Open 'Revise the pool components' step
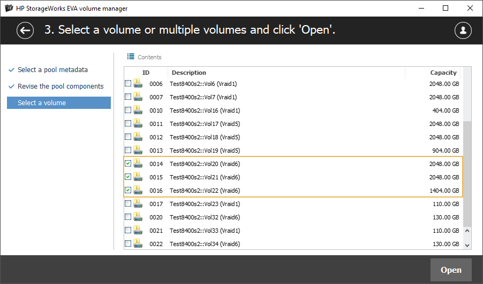483x284 pixels. coord(61,86)
